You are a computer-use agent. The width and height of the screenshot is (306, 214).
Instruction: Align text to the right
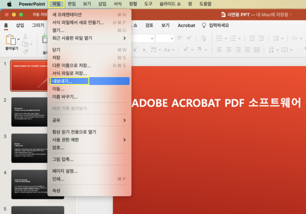coord(238,50)
